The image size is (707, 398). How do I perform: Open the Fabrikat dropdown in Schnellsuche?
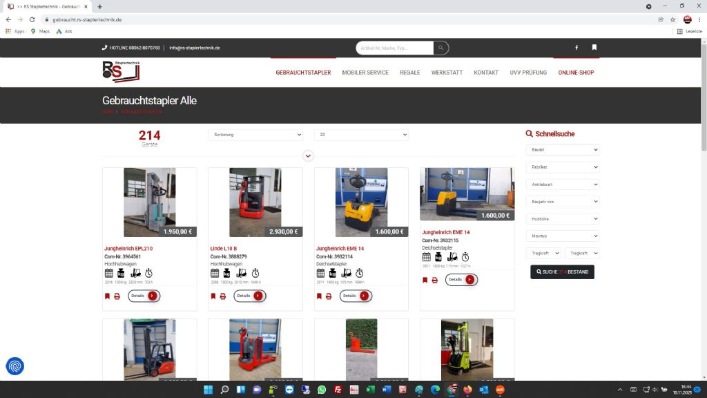pos(563,167)
